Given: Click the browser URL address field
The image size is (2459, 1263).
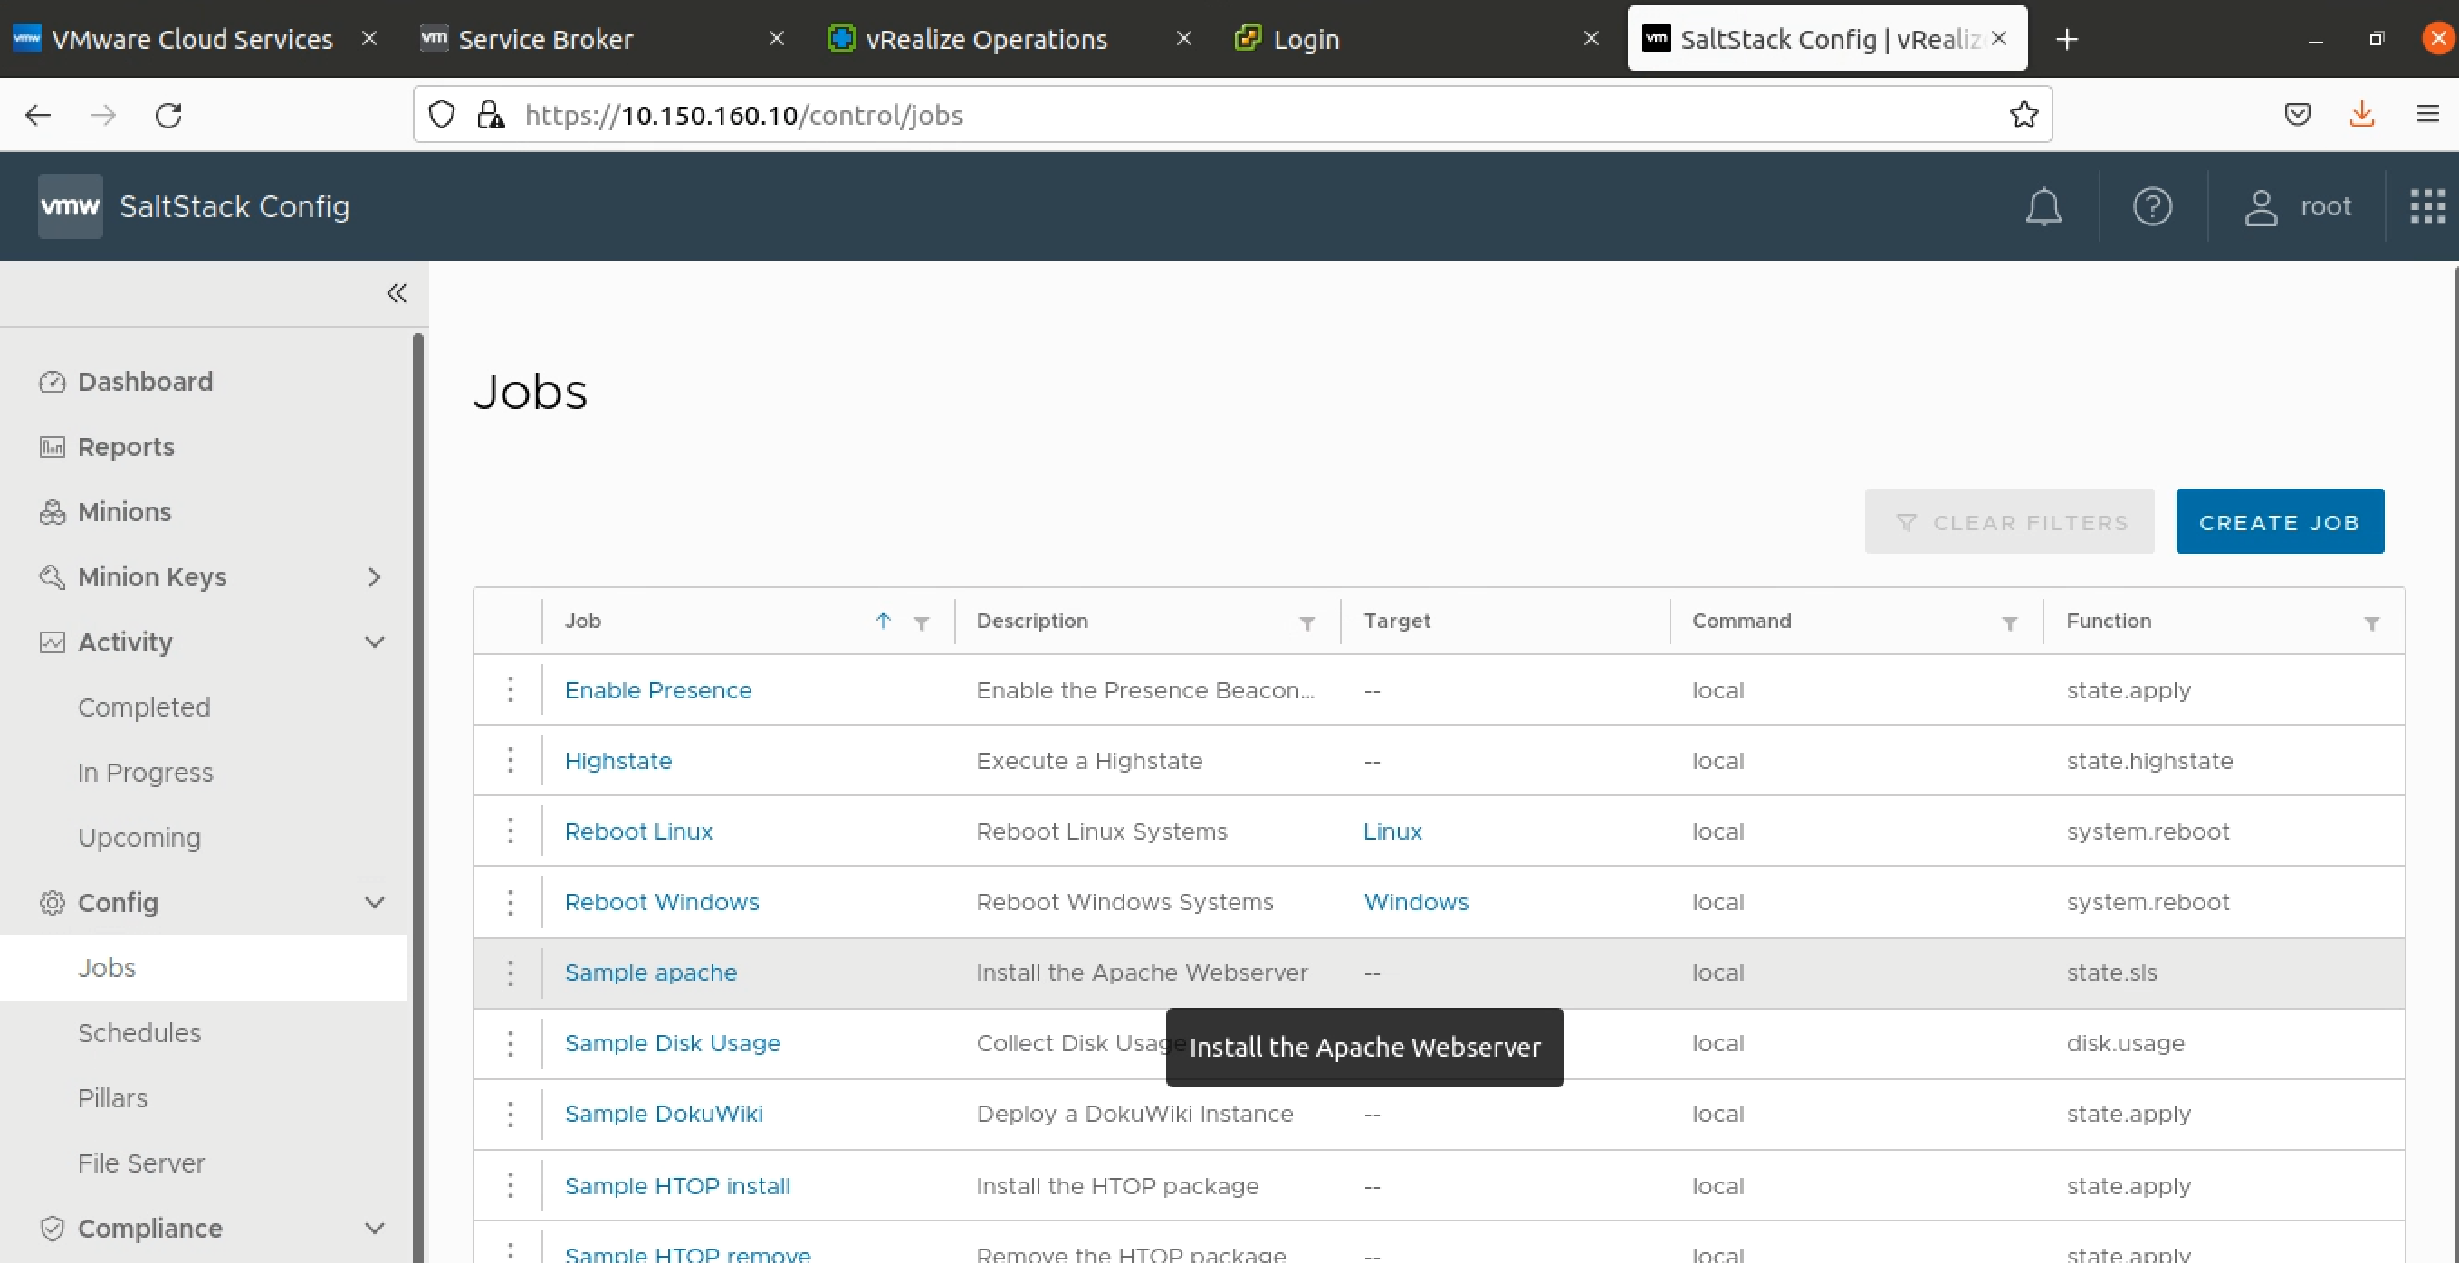Looking at the screenshot, I should pos(1241,115).
